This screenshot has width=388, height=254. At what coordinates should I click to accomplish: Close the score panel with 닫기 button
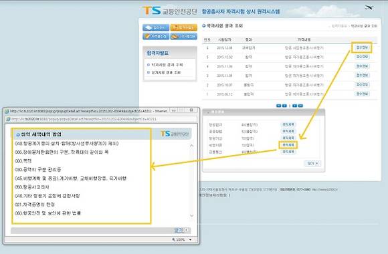[312, 163]
